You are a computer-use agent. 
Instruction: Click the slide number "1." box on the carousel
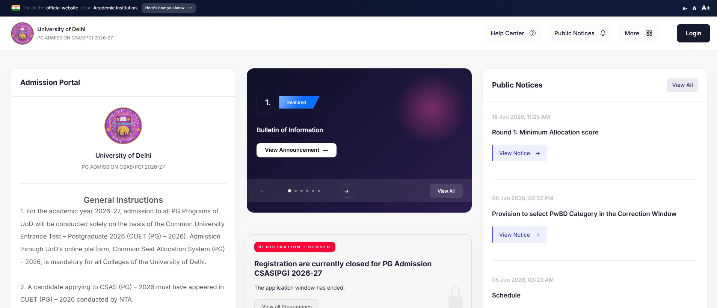268,102
